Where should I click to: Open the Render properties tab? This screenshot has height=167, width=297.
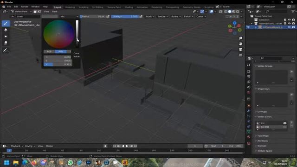[x=249, y=71]
